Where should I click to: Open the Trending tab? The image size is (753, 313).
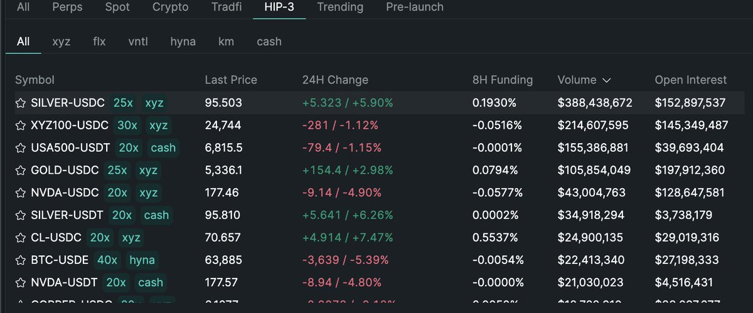340,8
